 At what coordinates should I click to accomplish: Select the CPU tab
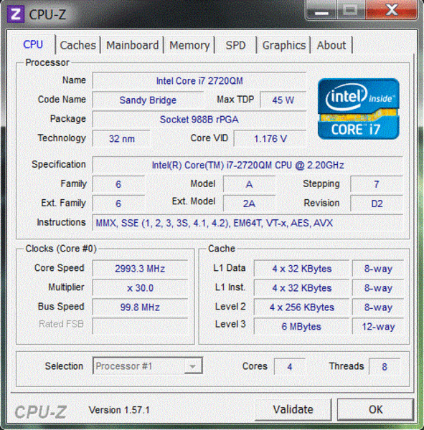(x=33, y=44)
